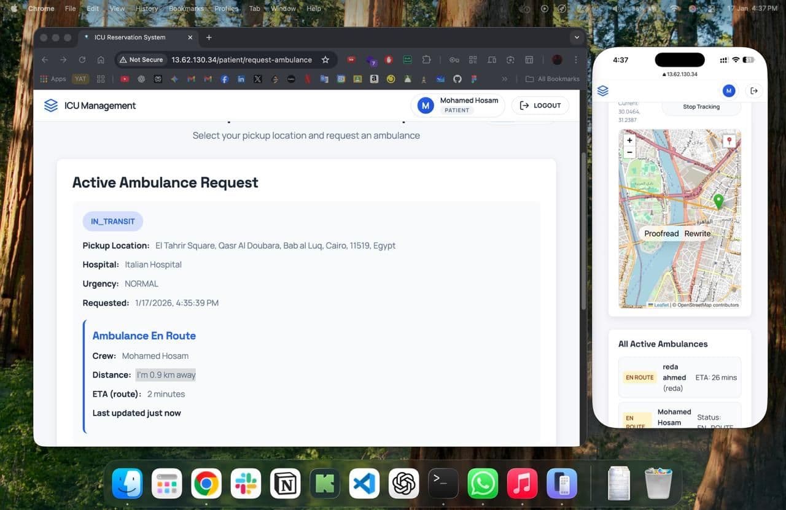Bookmark this page with the star icon
Screen dimensions: 786x510
coord(325,60)
